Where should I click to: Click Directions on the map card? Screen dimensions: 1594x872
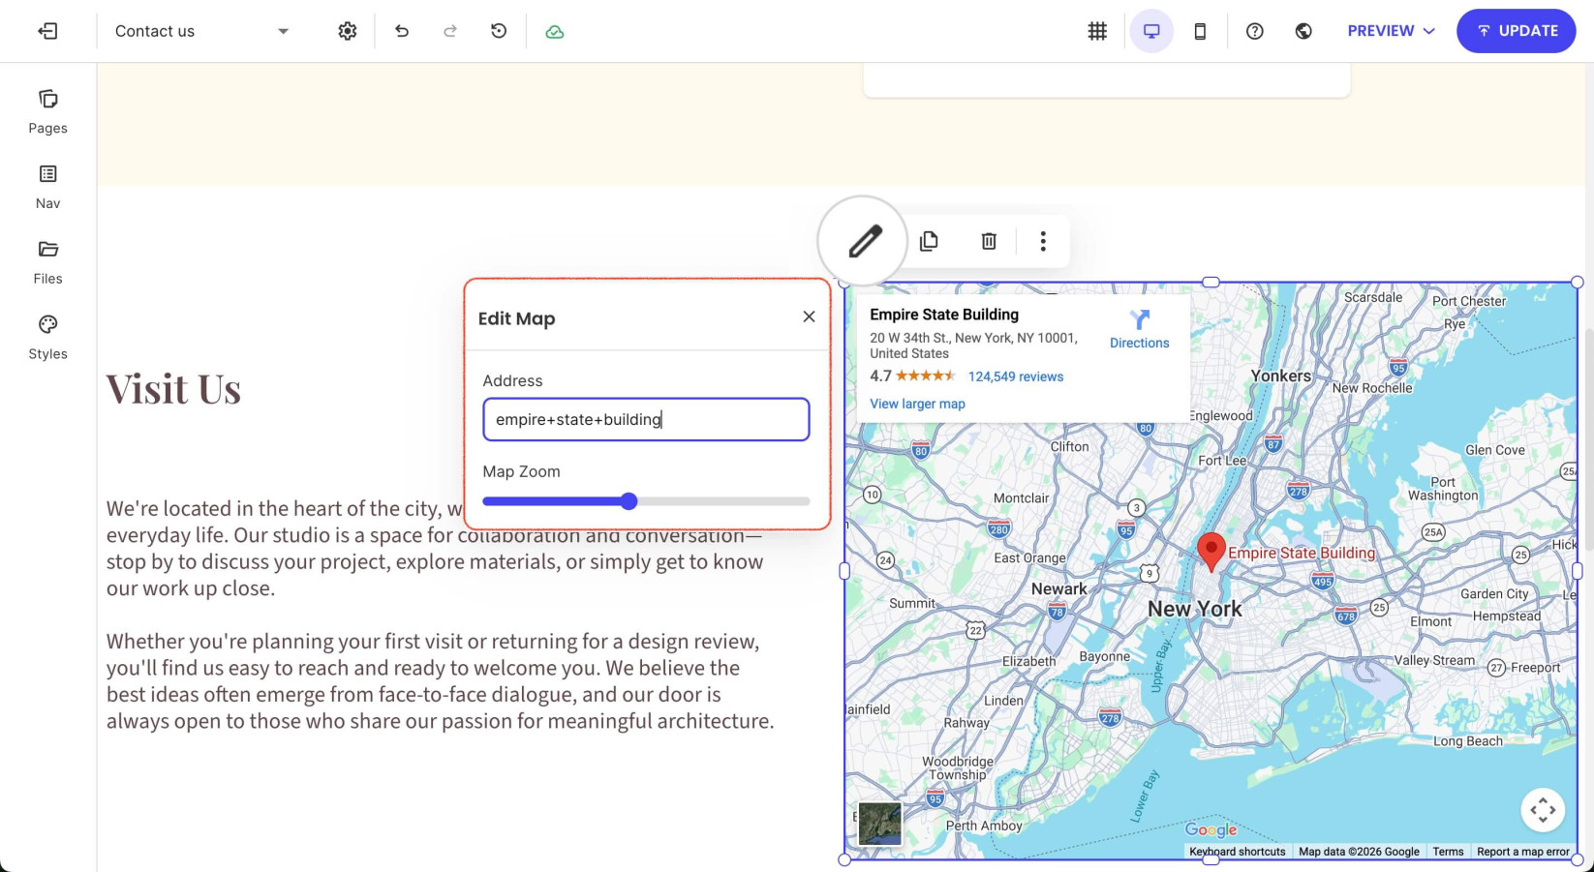coord(1139,329)
